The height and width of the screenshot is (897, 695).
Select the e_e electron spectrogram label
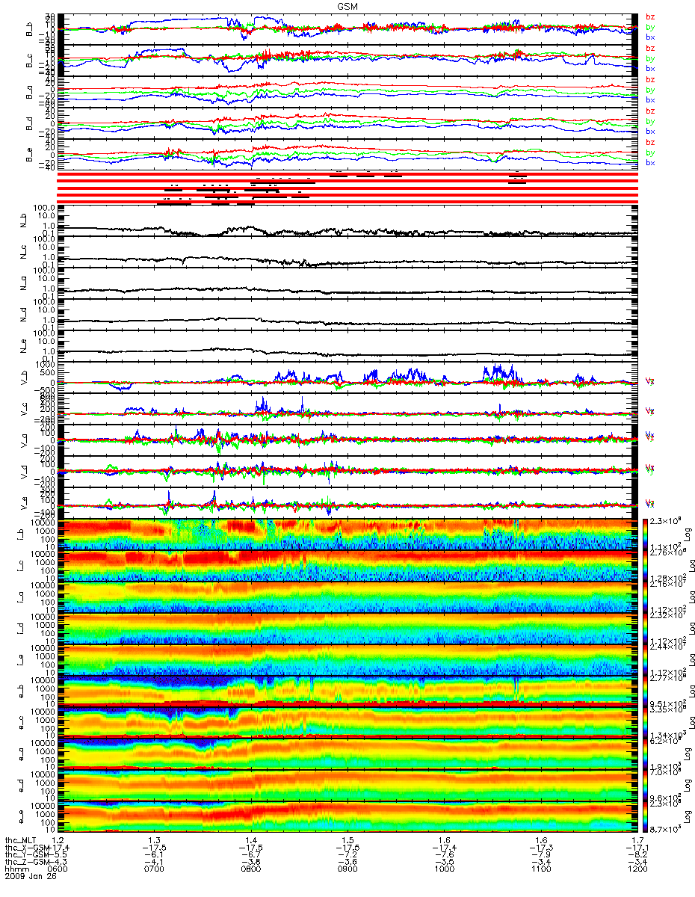tap(20, 818)
